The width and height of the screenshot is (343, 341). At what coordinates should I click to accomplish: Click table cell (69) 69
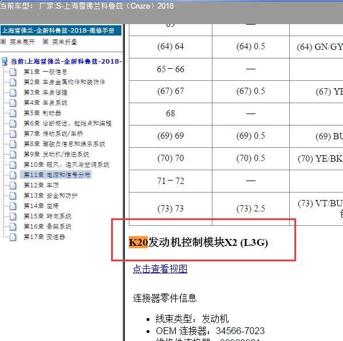coord(171,136)
